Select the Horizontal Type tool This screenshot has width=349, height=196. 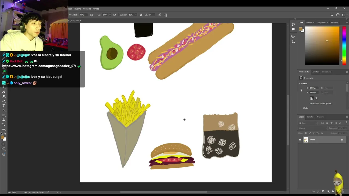pyautogui.click(x=4, y=106)
